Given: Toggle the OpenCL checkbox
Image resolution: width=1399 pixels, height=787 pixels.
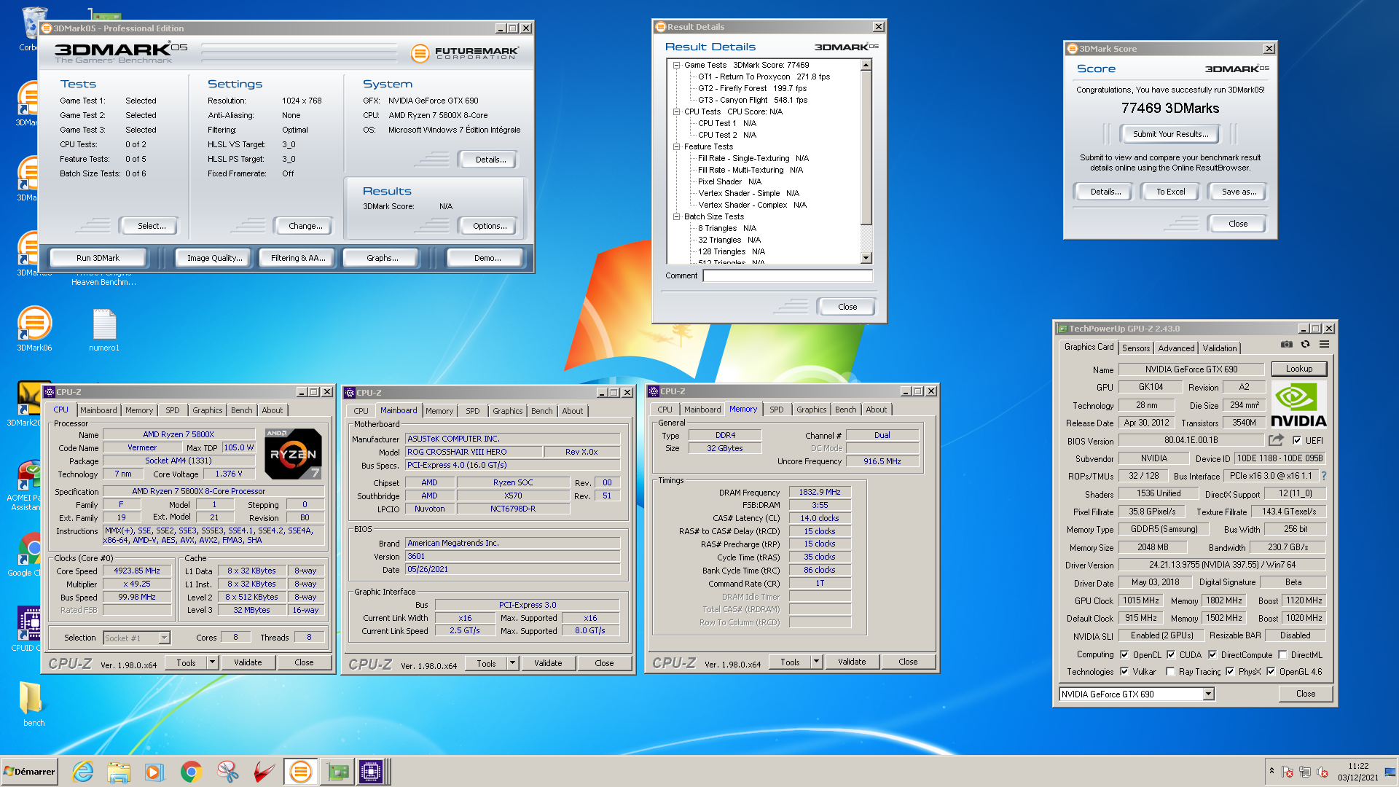Looking at the screenshot, I should pos(1124,654).
